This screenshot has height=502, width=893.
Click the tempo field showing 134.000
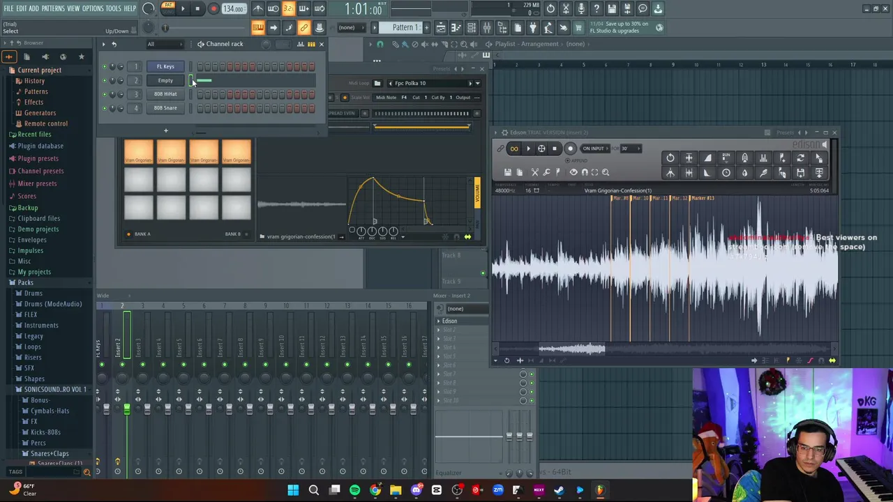234,9
